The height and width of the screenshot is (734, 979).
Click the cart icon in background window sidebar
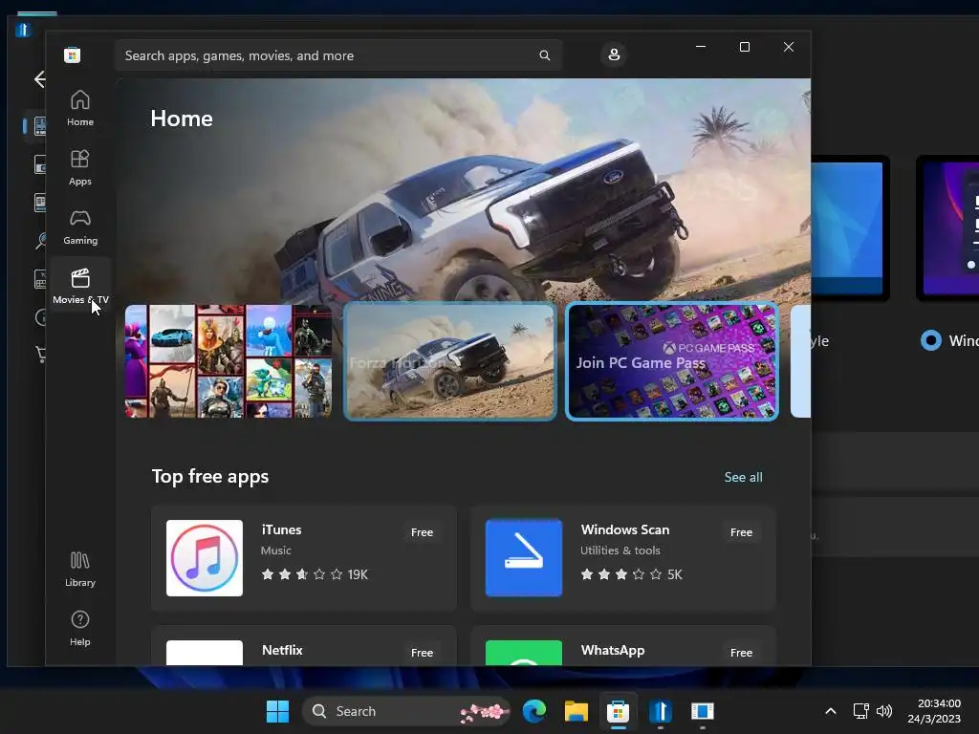pyautogui.click(x=40, y=354)
